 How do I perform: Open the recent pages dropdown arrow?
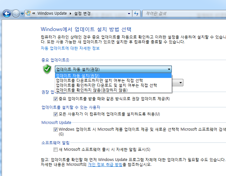(22, 14)
